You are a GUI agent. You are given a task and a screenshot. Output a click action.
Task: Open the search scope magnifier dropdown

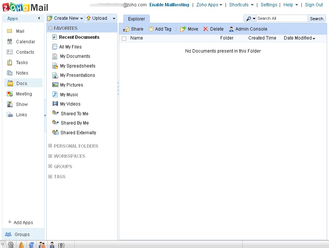(250, 18)
